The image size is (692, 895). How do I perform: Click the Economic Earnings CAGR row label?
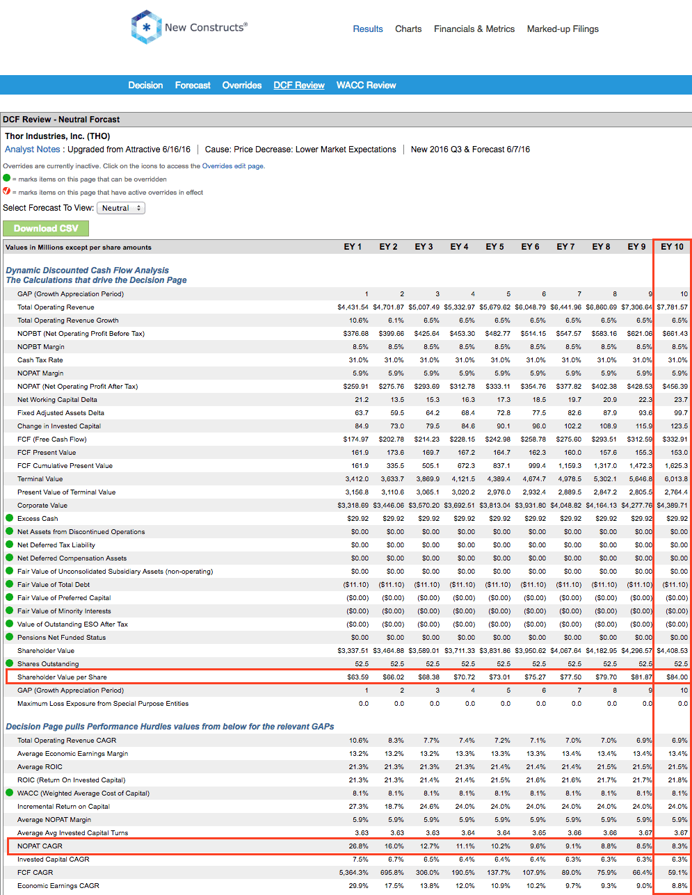58,886
